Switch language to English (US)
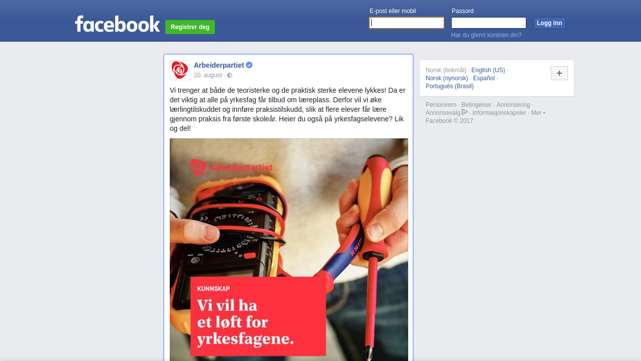The image size is (641, 361). (x=488, y=70)
